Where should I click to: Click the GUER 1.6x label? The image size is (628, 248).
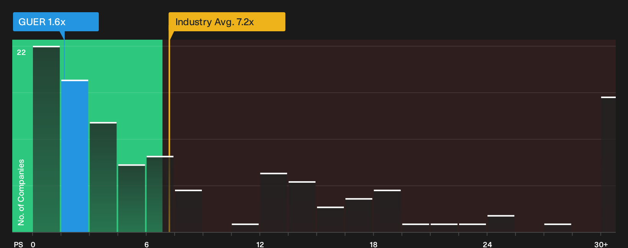pos(56,22)
